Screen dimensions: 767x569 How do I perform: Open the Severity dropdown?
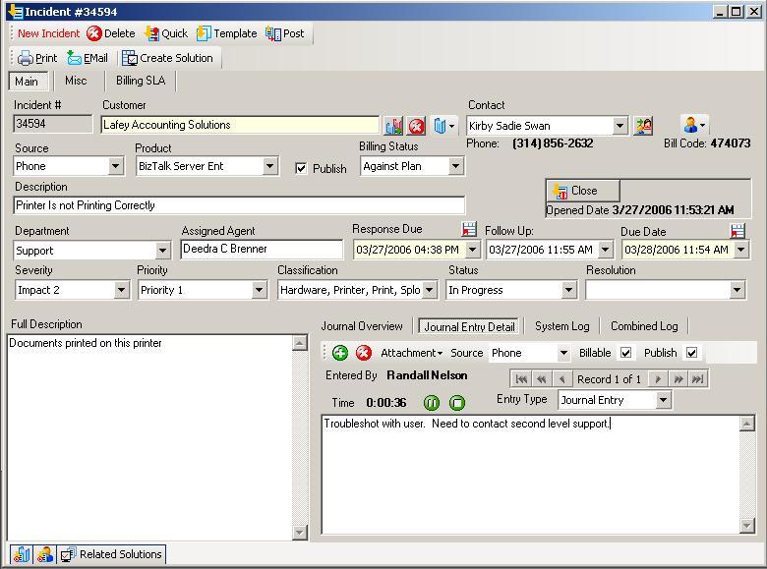tap(121, 290)
